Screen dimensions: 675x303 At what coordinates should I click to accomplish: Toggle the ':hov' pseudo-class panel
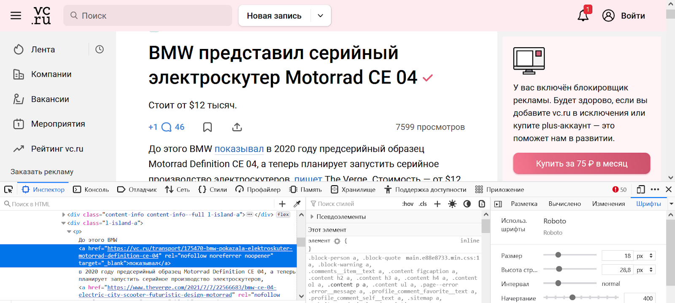[x=408, y=204]
